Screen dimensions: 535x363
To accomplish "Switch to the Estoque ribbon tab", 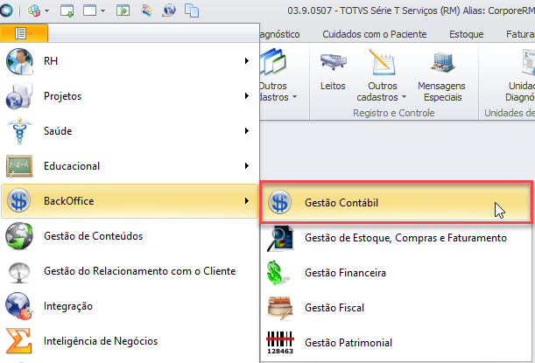I will coord(467,34).
